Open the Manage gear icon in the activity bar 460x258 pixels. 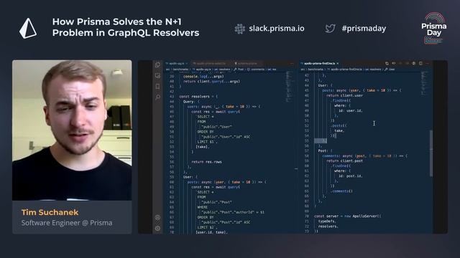pos(157,228)
